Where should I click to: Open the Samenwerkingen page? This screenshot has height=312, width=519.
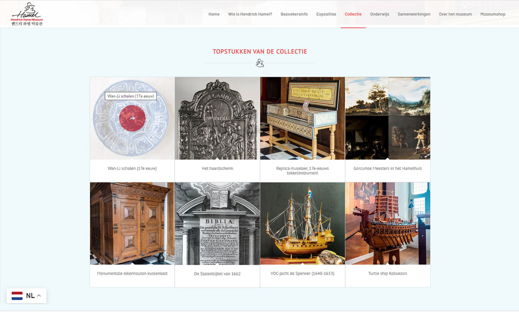click(x=414, y=14)
